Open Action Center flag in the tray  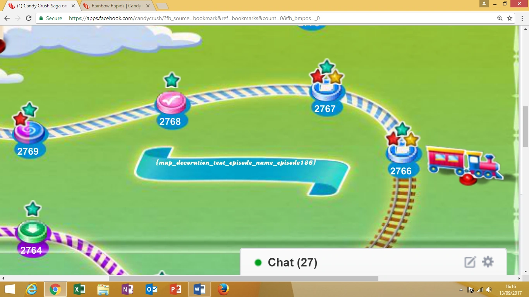471,290
